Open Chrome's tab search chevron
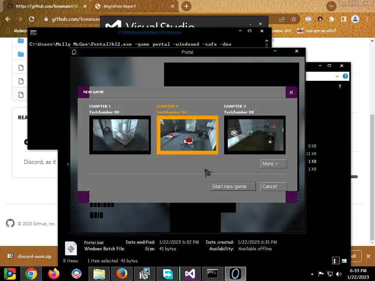The image size is (375, 281). point(331,6)
